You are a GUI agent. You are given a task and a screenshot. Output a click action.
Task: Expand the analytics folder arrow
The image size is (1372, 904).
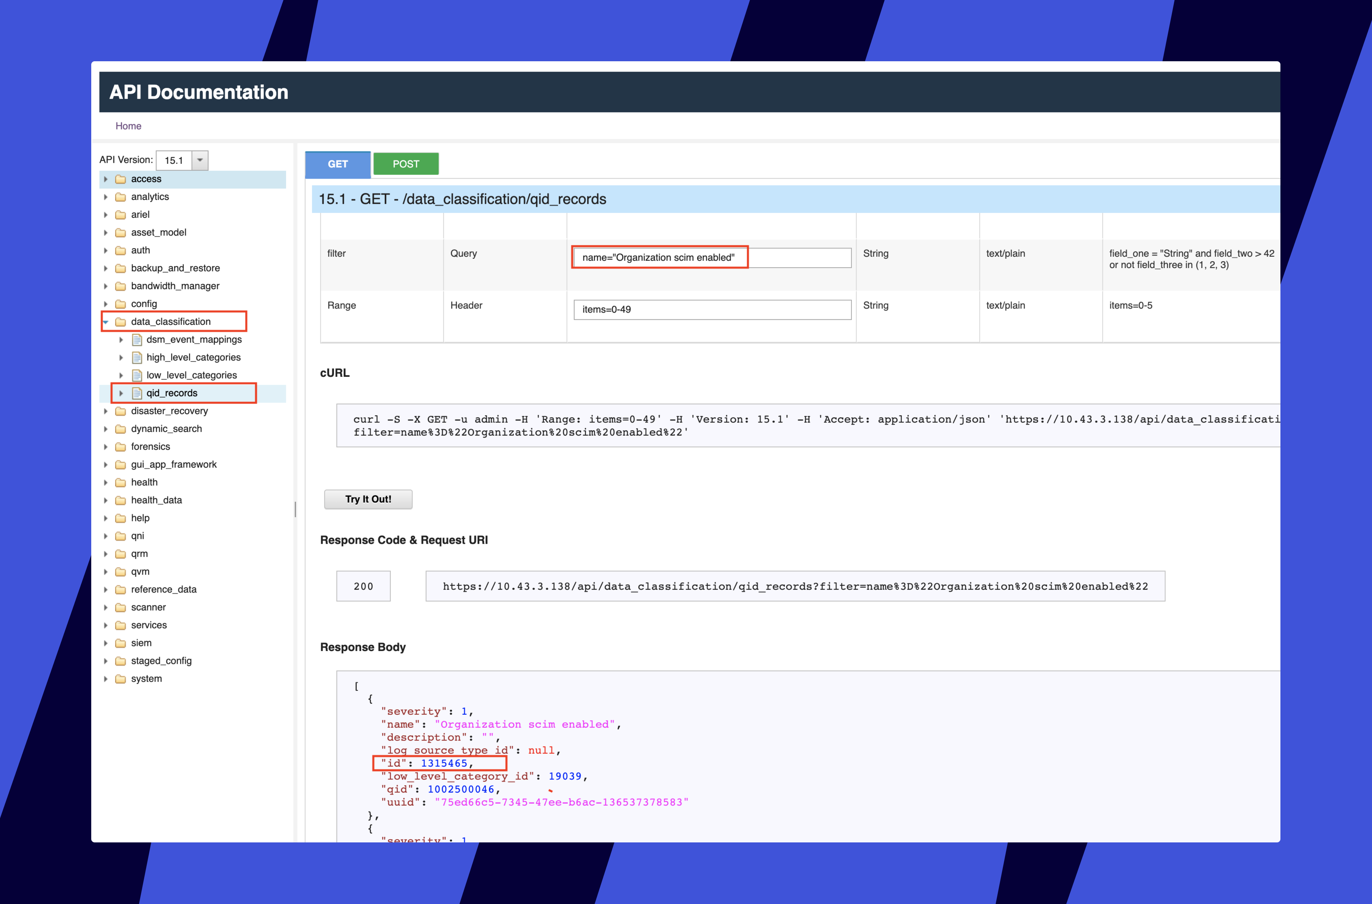tap(106, 197)
